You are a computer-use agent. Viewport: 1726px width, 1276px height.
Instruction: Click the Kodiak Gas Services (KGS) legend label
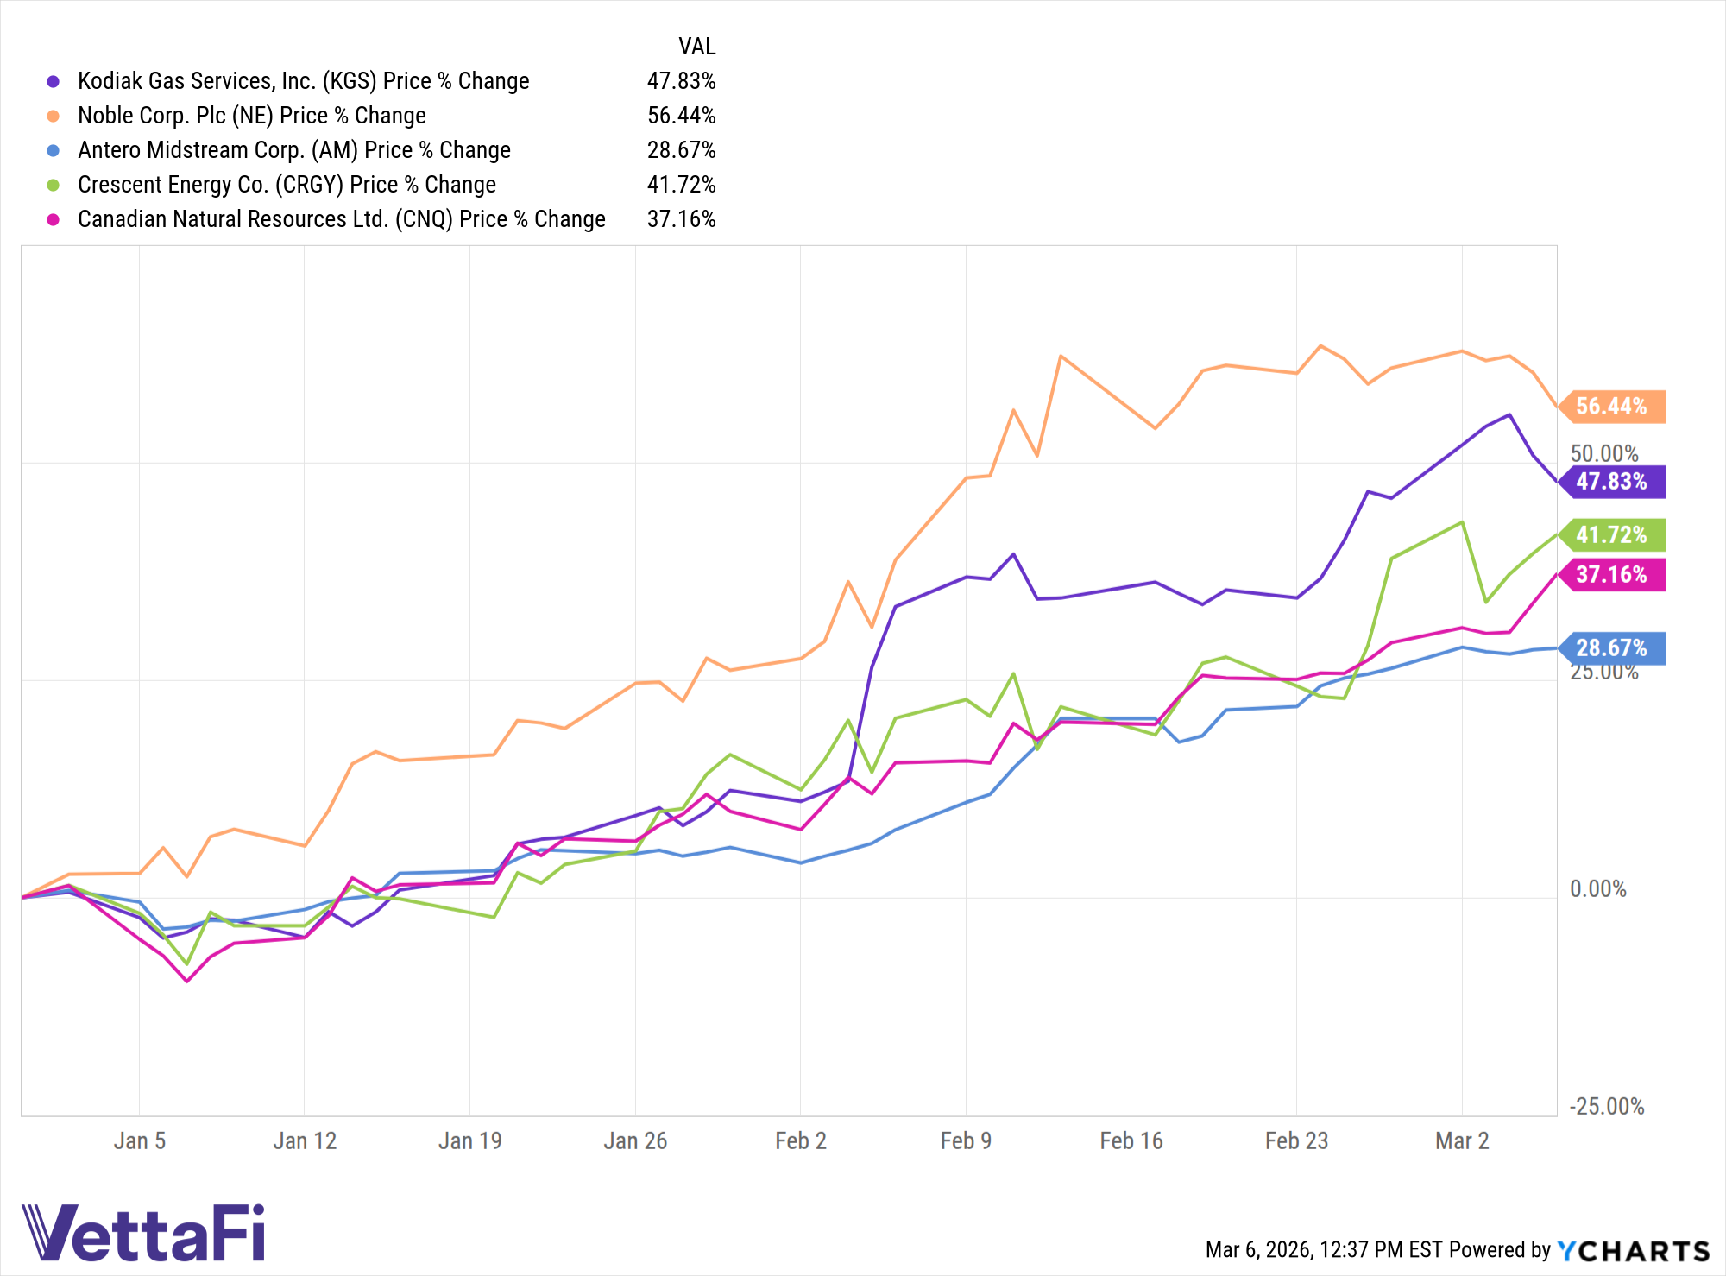(x=304, y=81)
